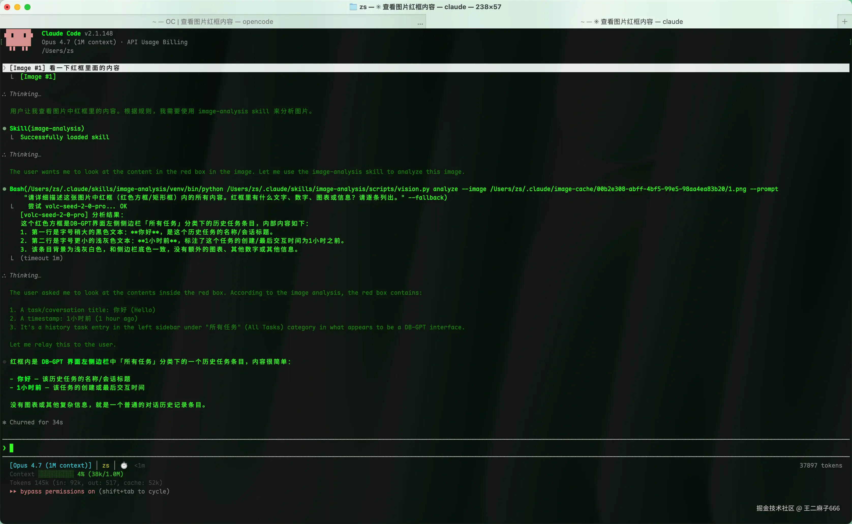
Task: Click the '(timeout 1m)' text
Action: pos(42,258)
